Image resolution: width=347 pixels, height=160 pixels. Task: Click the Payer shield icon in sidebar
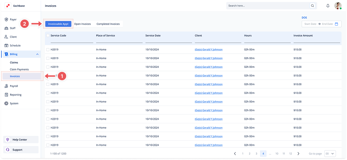click(6, 19)
